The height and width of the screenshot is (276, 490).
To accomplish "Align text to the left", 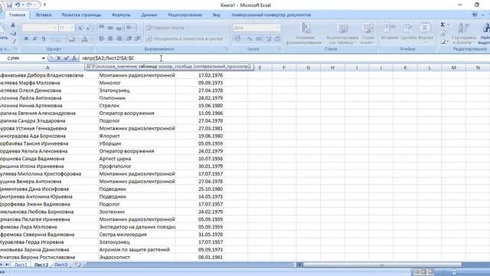I will pyautogui.click(x=102, y=39).
